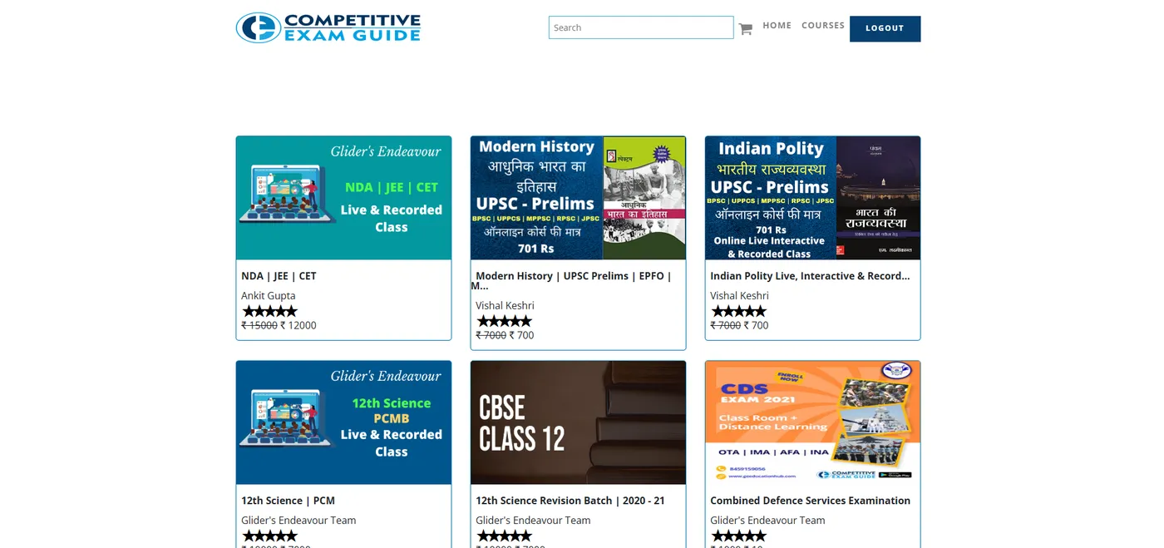1164x548 pixels.
Task: Click ₹ 7000 original price under Modern History
Action: (x=491, y=335)
